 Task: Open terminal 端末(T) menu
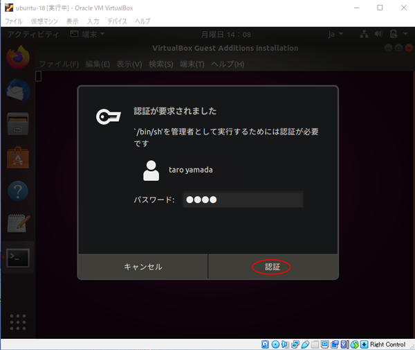[192, 64]
